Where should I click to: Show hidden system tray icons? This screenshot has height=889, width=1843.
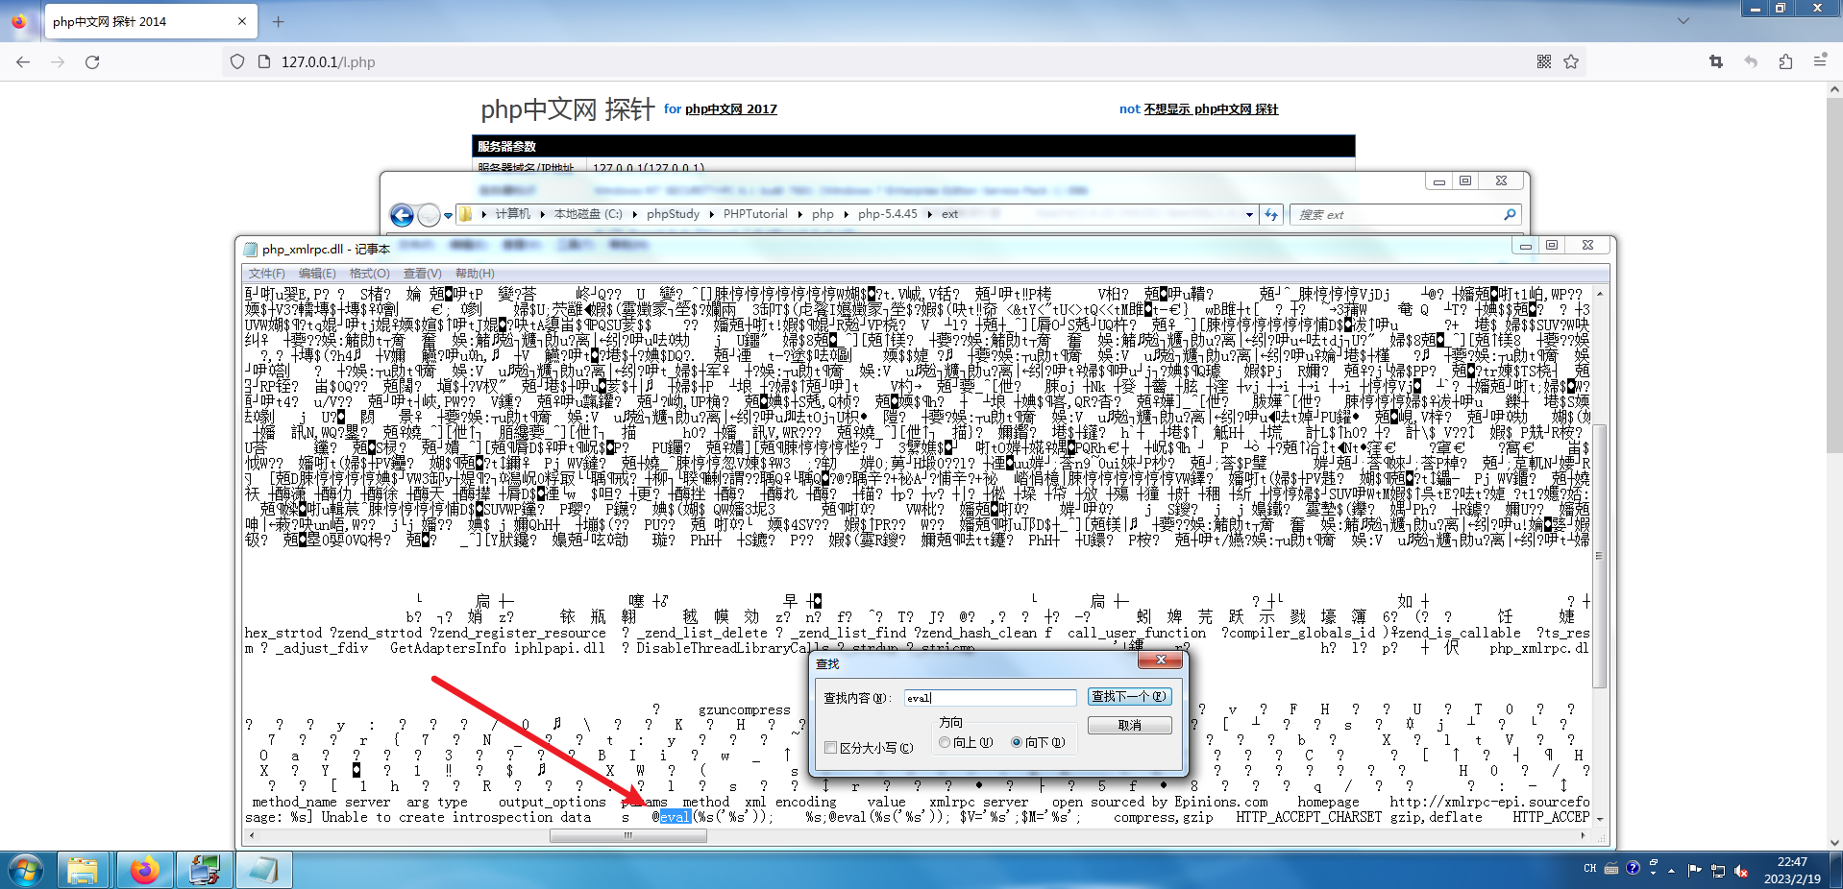1672,871
